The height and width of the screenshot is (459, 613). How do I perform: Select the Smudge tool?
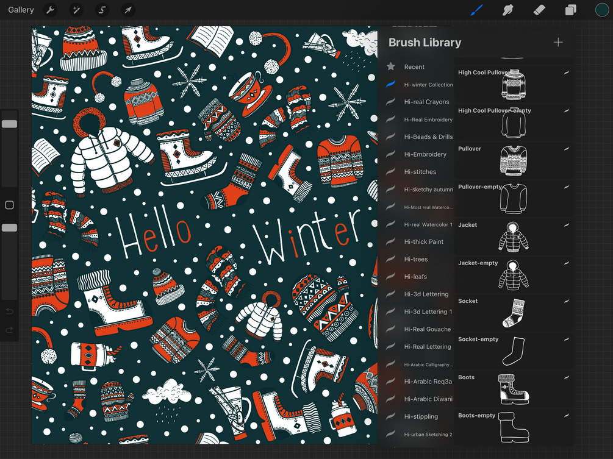(507, 10)
